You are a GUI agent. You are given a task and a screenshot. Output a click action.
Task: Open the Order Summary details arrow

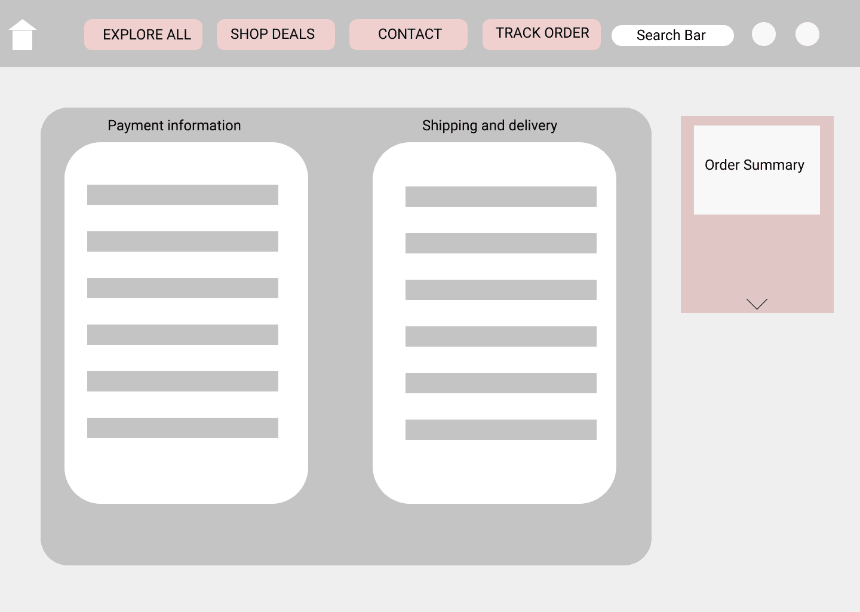[757, 304]
